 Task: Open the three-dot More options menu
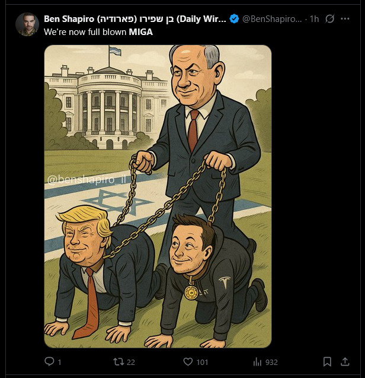coord(345,18)
